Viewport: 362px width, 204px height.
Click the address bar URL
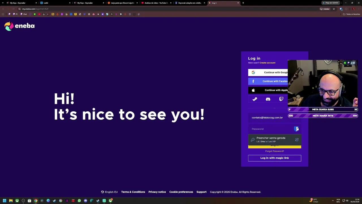tap(35, 9)
